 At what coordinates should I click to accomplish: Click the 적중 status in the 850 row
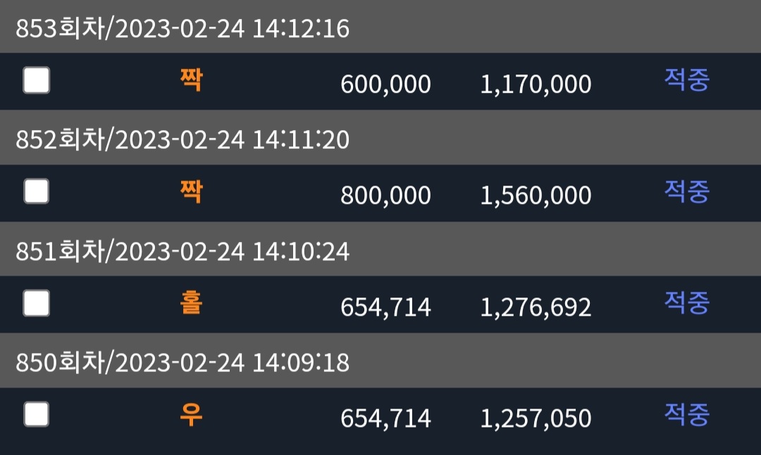tap(687, 414)
